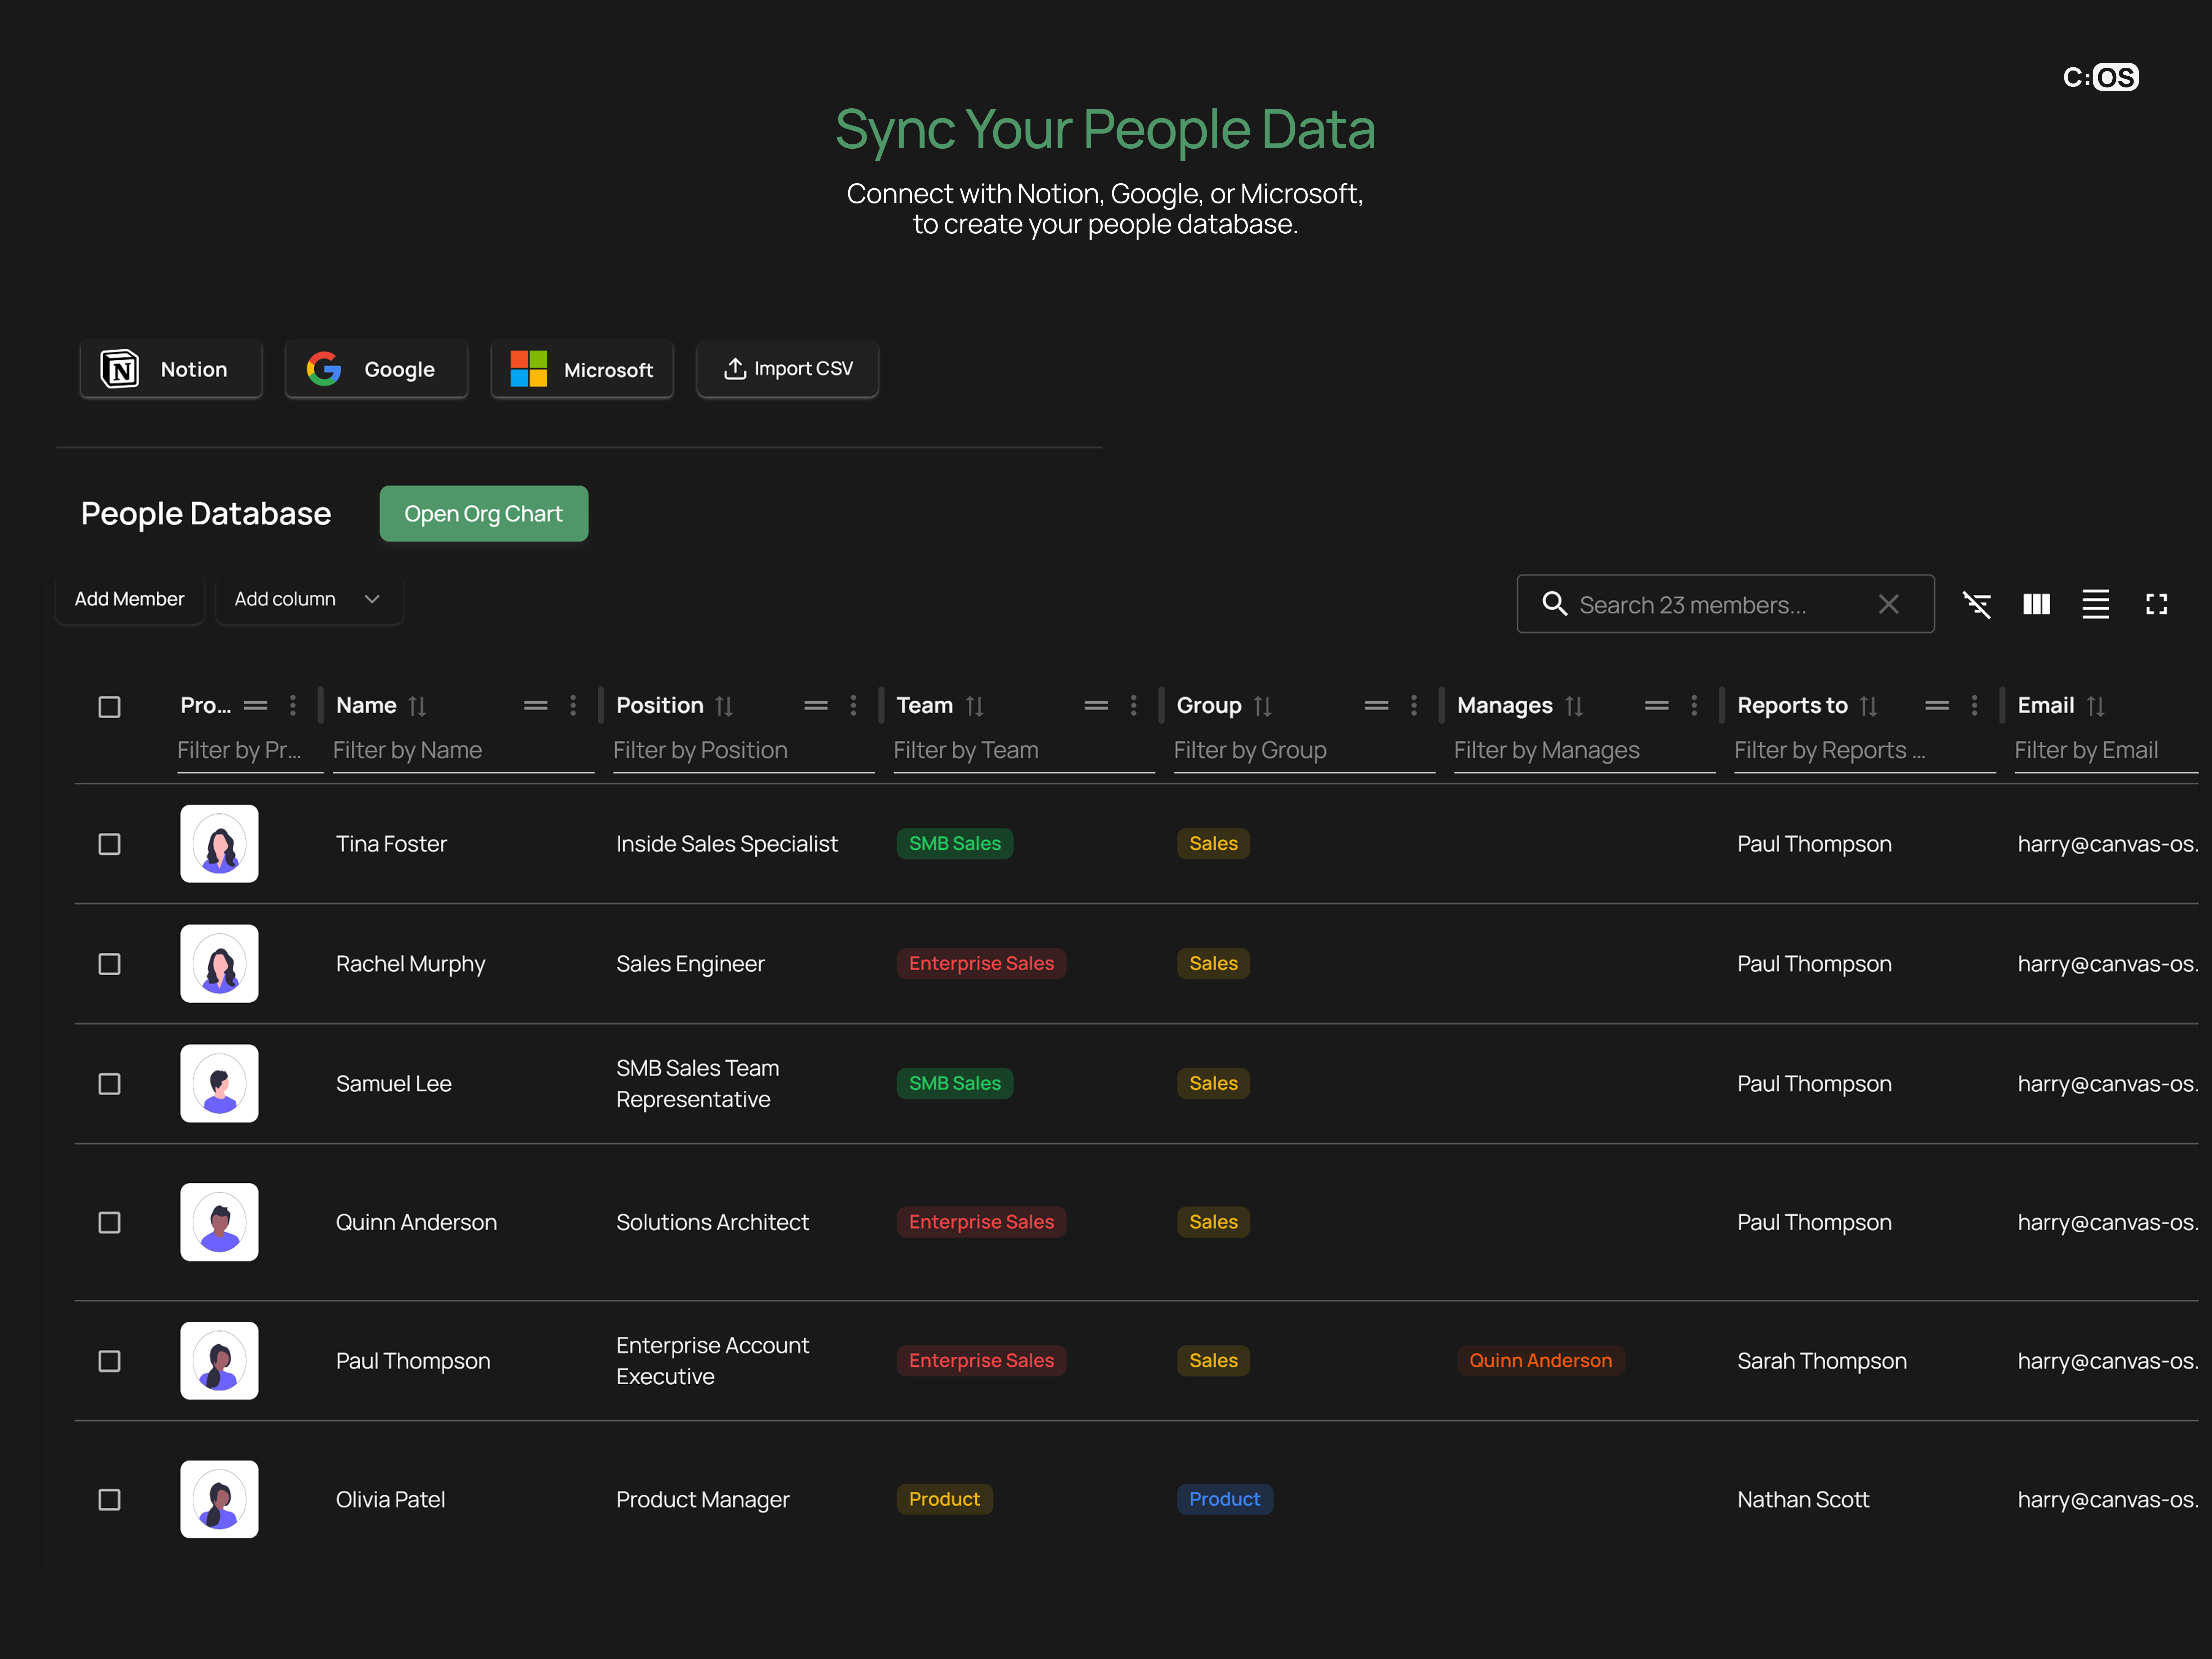Screen dimensions: 2212x1659
Task: Toggle full screen table icon
Action: click(x=2157, y=604)
